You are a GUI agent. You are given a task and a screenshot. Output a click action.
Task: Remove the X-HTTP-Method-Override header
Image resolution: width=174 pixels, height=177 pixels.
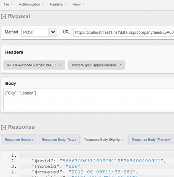click(x=60, y=64)
